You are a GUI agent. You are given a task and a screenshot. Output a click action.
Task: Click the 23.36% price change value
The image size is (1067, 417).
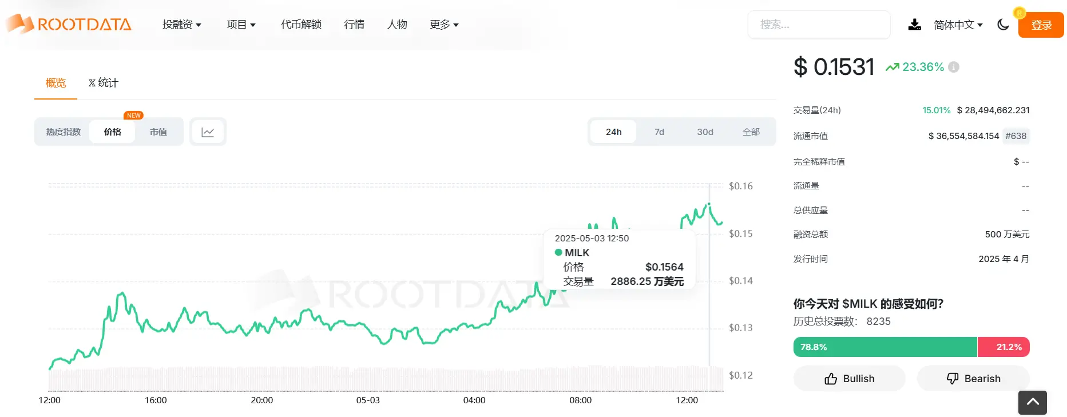tap(923, 67)
